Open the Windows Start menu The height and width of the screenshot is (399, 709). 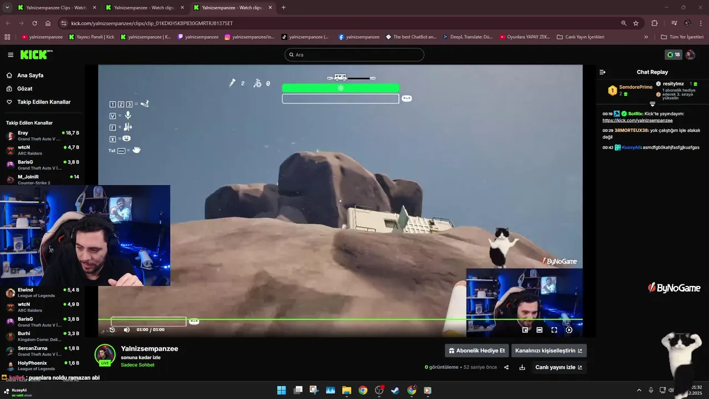click(x=281, y=390)
